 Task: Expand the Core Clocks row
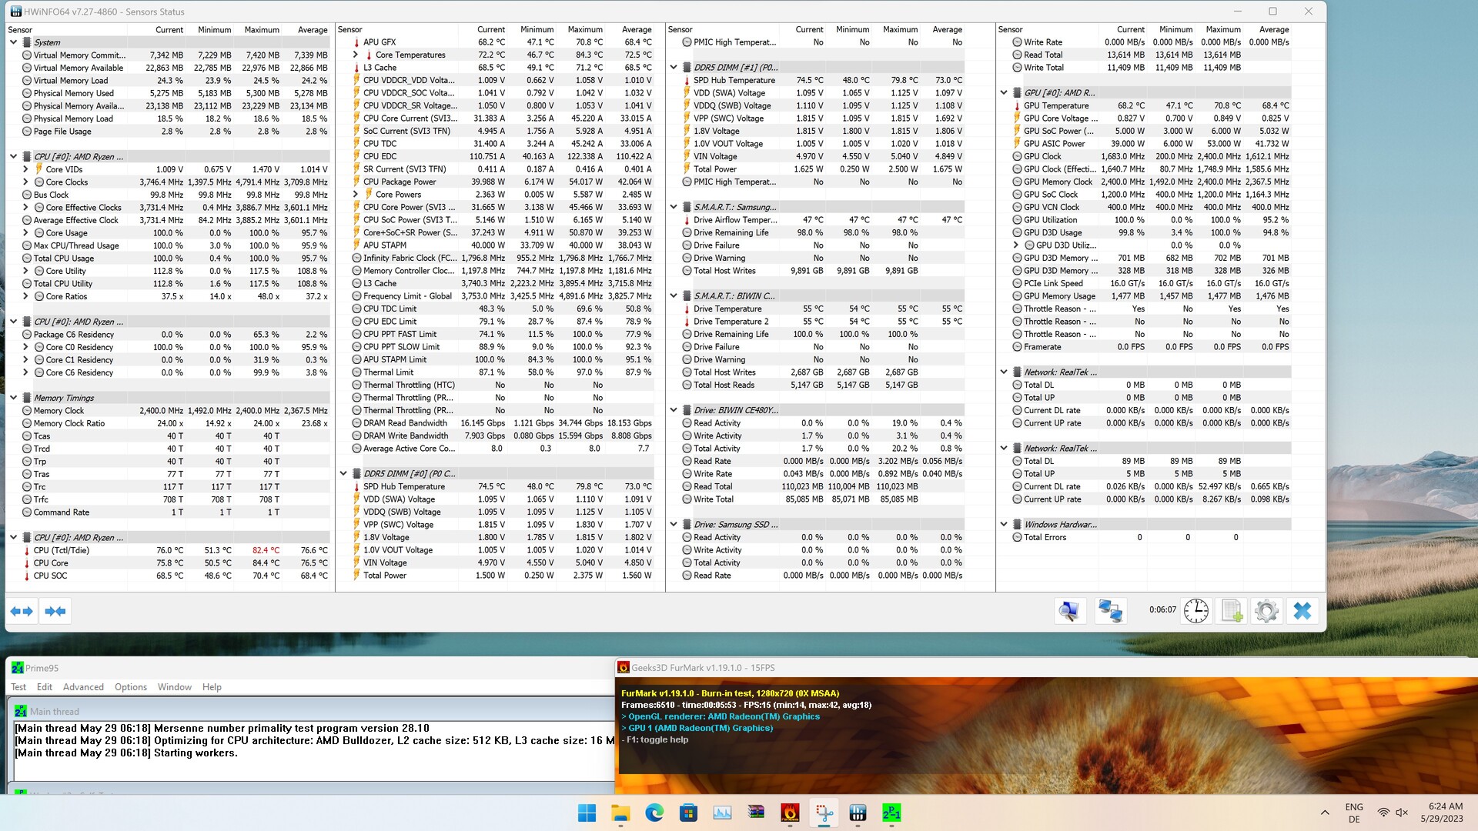25,182
